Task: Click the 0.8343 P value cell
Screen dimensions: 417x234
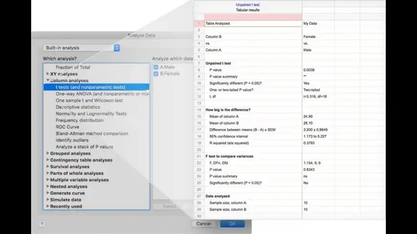Action: click(x=318, y=170)
